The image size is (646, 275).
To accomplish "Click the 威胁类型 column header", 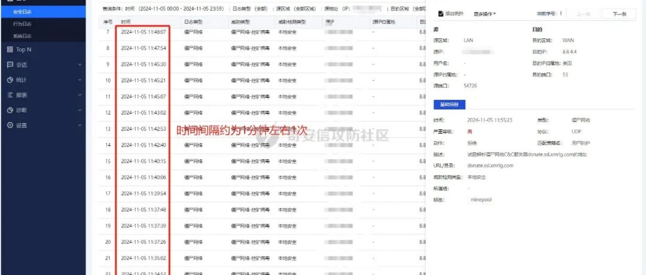I will coord(240,22).
